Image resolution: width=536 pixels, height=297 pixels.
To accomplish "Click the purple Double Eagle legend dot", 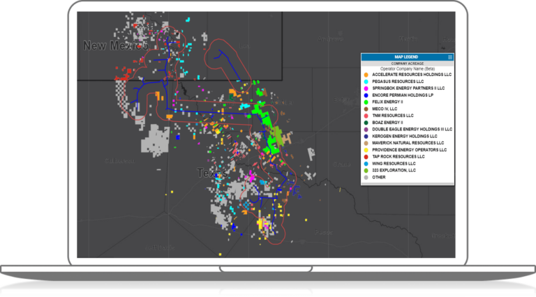I will (x=366, y=129).
